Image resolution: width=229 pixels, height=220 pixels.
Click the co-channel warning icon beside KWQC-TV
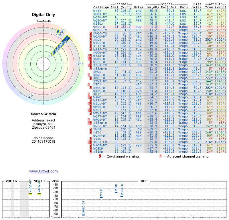tap(90, 33)
